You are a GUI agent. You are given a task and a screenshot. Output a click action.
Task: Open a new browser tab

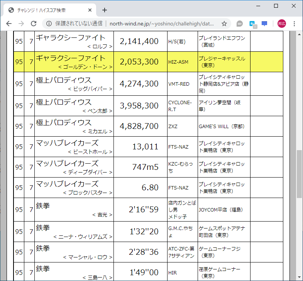[x=105, y=10]
